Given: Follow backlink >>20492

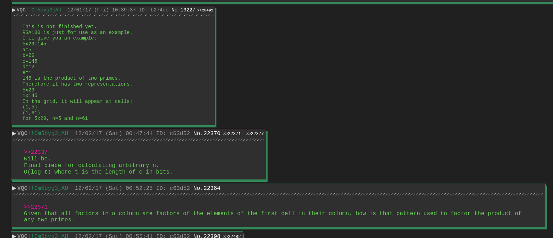Looking at the screenshot, I should (205, 10).
